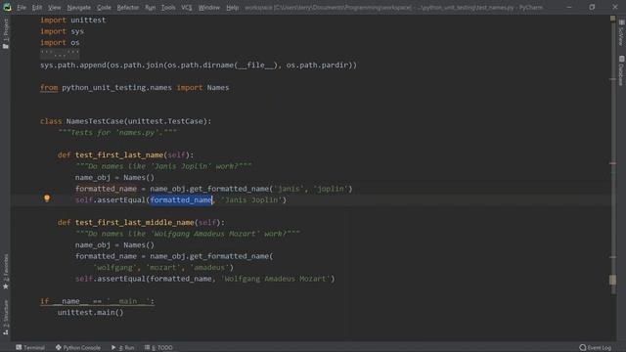Click the test_first_last_name method name
The width and height of the screenshot is (626, 352).
point(119,154)
